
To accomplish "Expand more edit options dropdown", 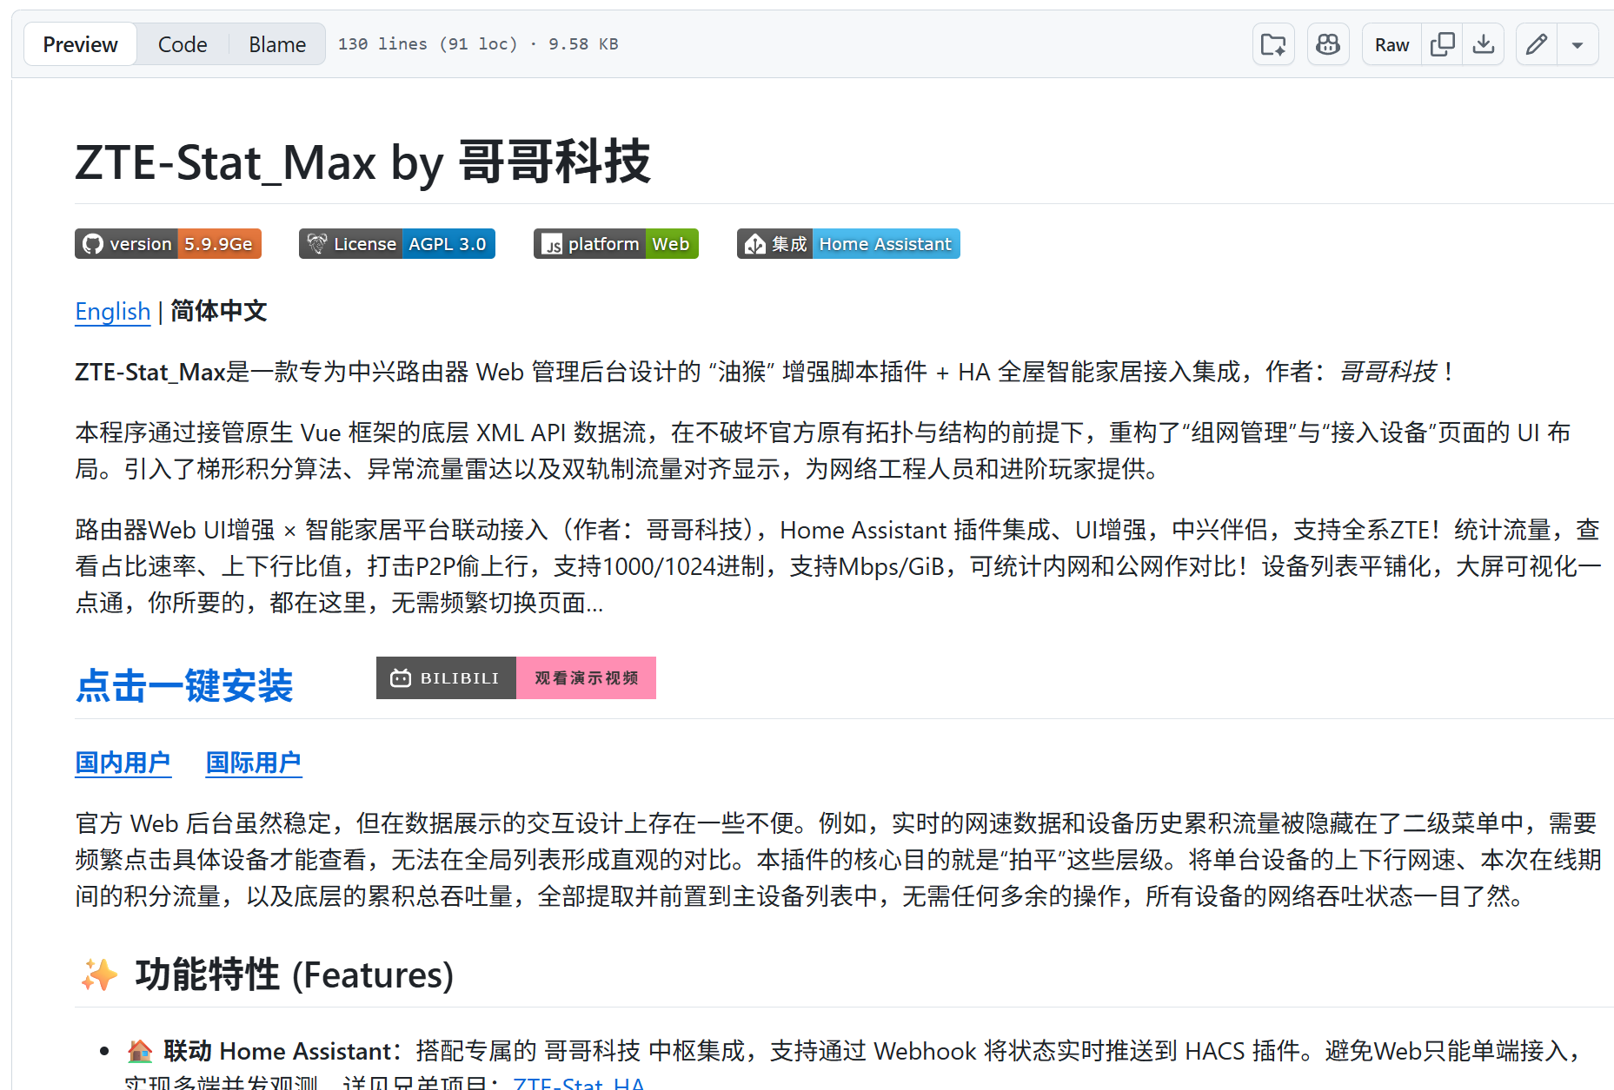I will (1577, 44).
